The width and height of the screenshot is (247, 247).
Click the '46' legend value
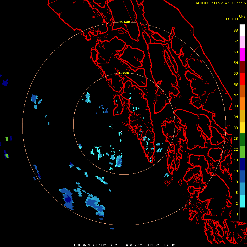236,85
